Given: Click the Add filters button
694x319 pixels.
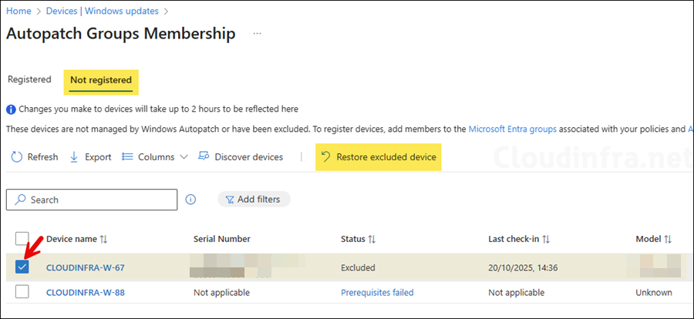Looking at the screenshot, I should click(x=254, y=200).
